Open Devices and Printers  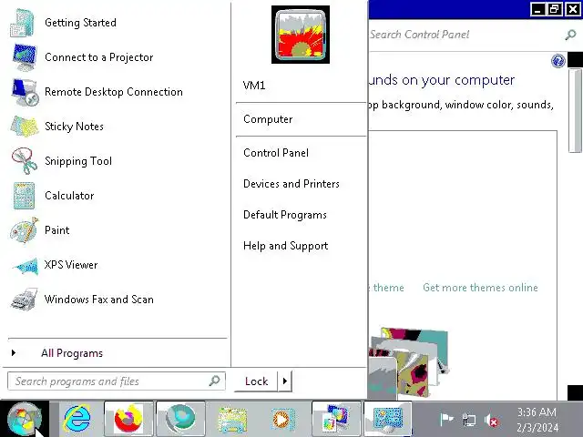(291, 184)
